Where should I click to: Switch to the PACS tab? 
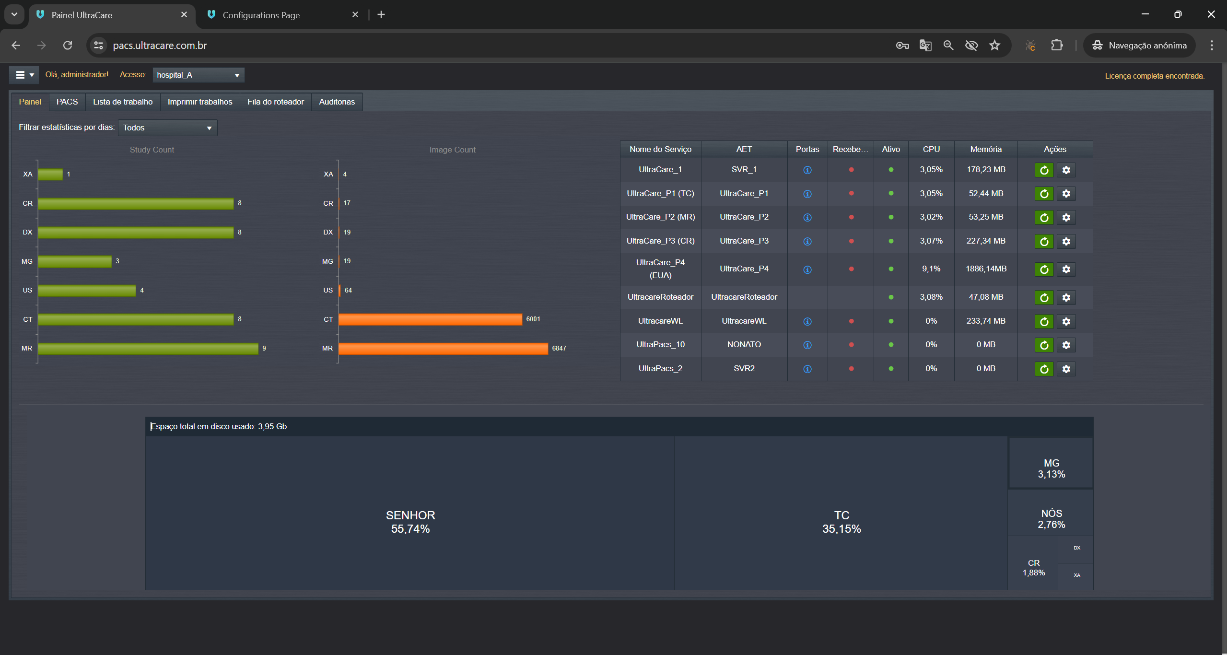tap(67, 102)
